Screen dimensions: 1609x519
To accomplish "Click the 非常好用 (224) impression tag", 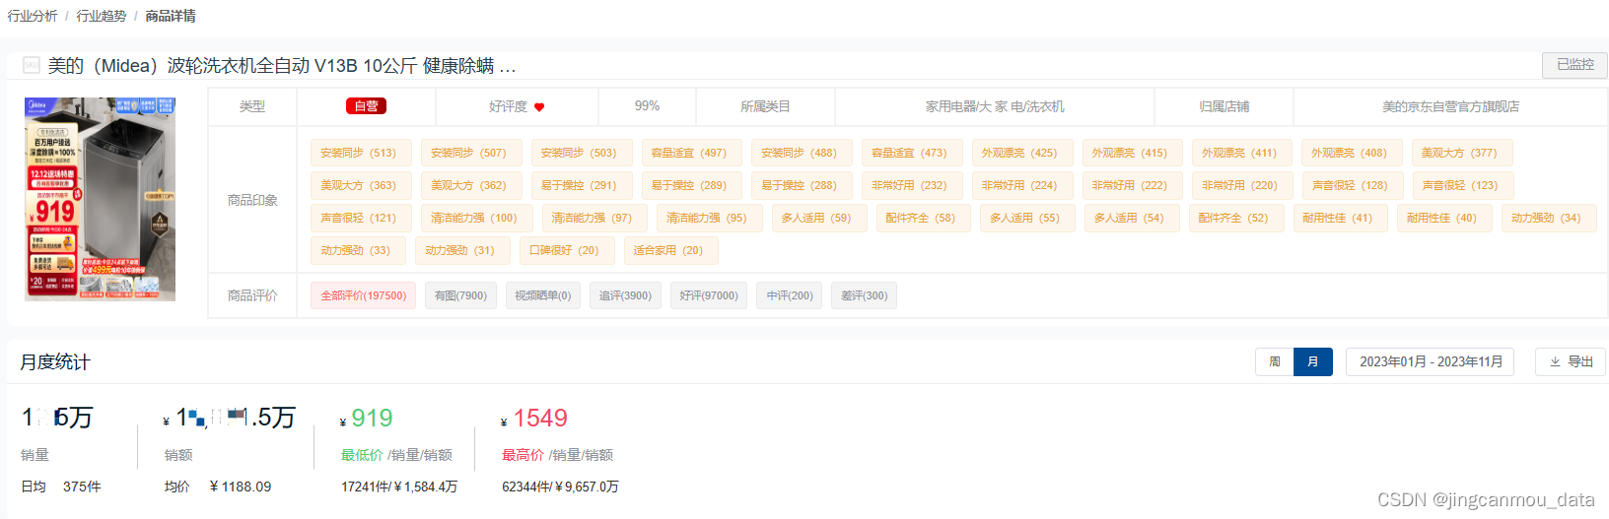I will pos(1021,185).
